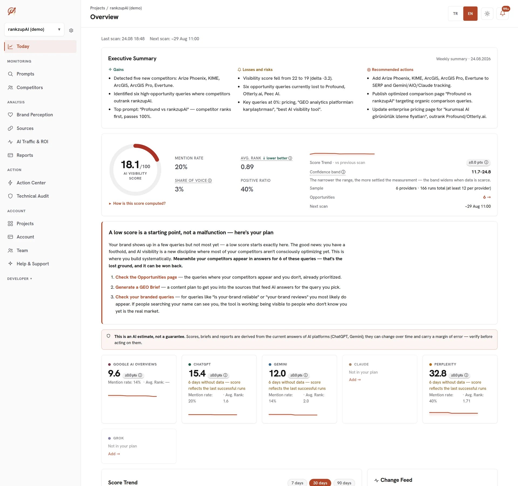This screenshot has width=518, height=486.
Task: Click the Today chart icon in sidebar
Action: [x=11, y=46]
